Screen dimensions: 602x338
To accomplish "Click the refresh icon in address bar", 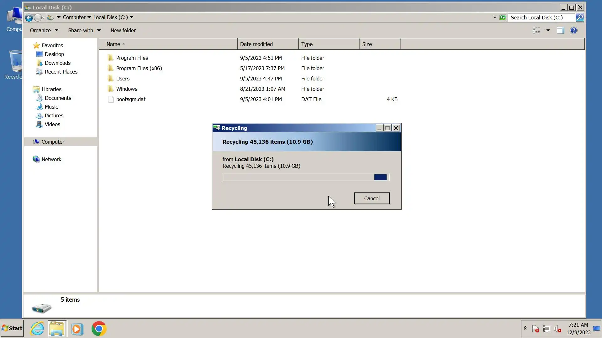I will click(x=503, y=18).
